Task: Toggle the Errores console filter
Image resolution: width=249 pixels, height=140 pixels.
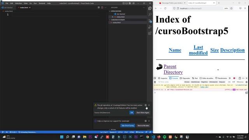Action: [187, 82]
